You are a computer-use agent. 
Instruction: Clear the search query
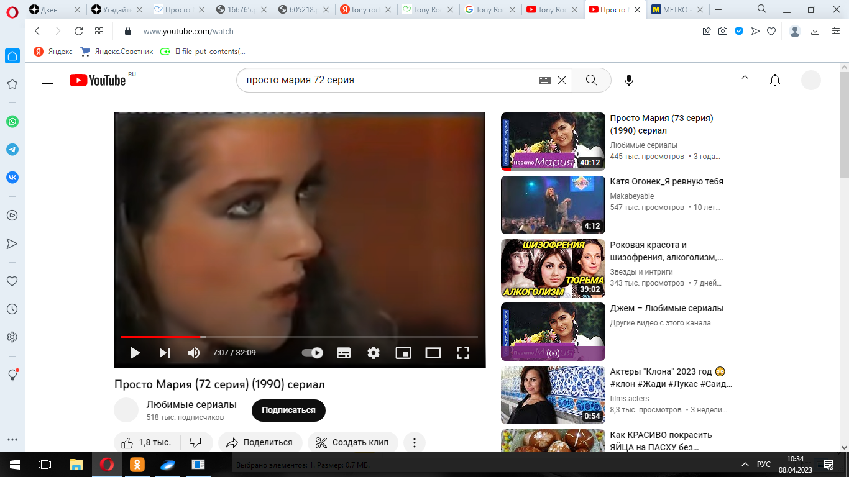(562, 79)
